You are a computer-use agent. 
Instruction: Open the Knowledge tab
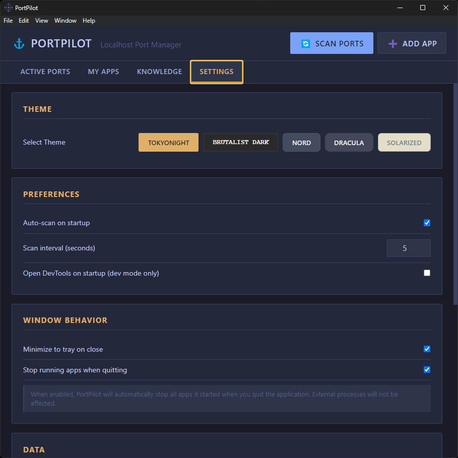[x=159, y=72]
